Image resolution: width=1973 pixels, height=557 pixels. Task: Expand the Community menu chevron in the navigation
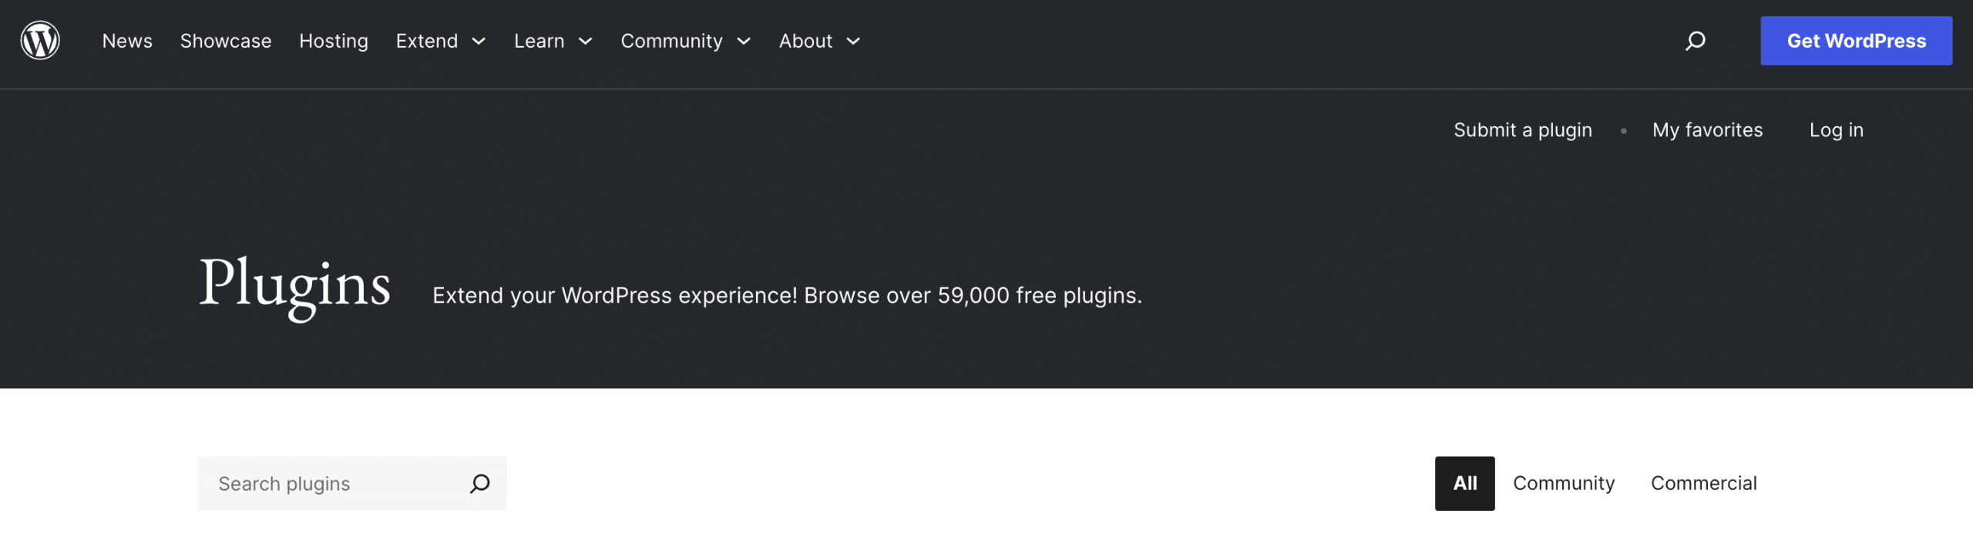[744, 42]
